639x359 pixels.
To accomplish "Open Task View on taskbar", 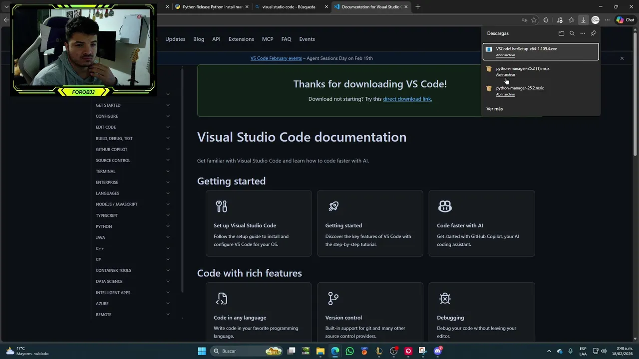I will click(x=292, y=351).
